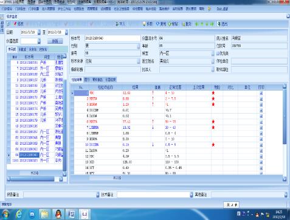290x220 pixels.
Task: Open the gender dropdown showing 男
Action: tap(139, 46)
